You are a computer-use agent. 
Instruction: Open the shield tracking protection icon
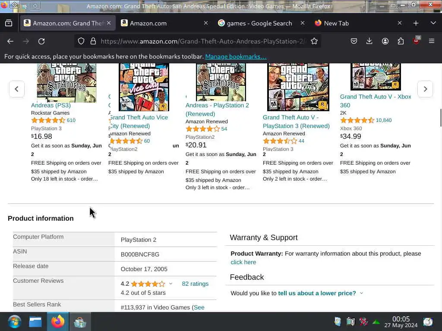tap(81, 41)
